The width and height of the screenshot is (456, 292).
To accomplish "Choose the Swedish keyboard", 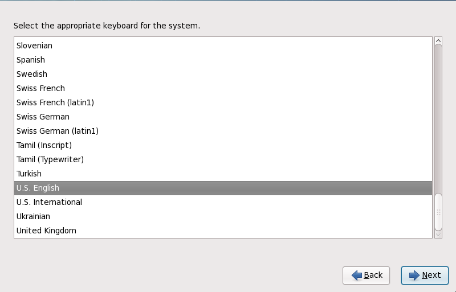I will 32,74.
